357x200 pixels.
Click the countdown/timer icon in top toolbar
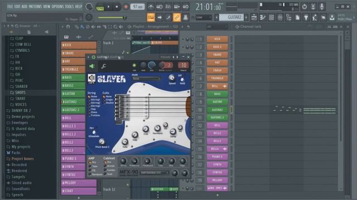point(305,7)
